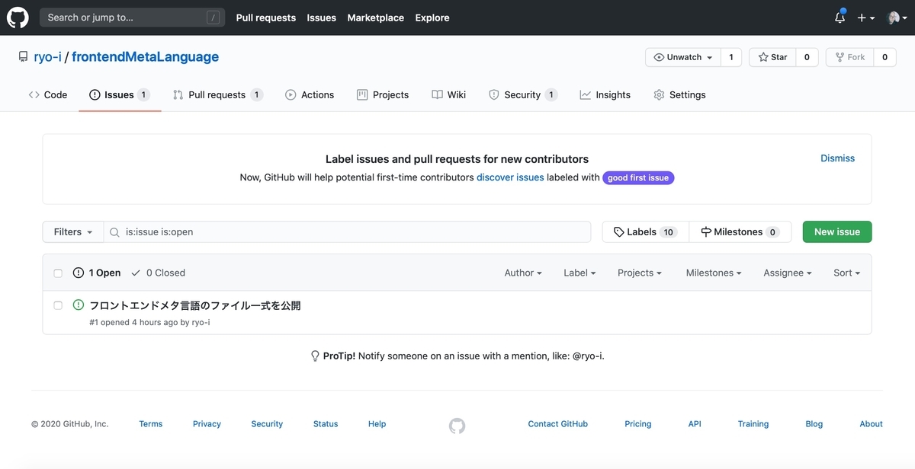Open the Sort dropdown
Image resolution: width=915 pixels, height=469 pixels.
click(x=846, y=273)
